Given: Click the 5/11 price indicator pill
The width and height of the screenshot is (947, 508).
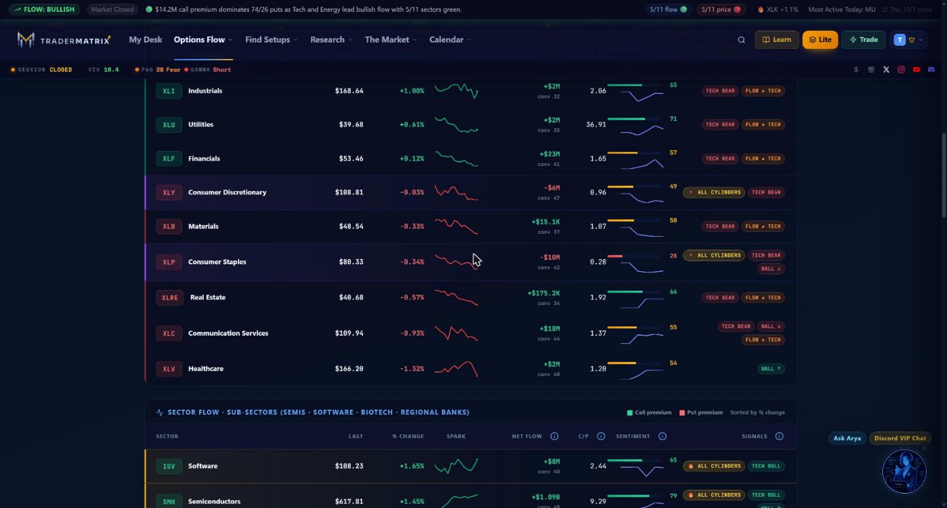Looking at the screenshot, I should 720,9.
